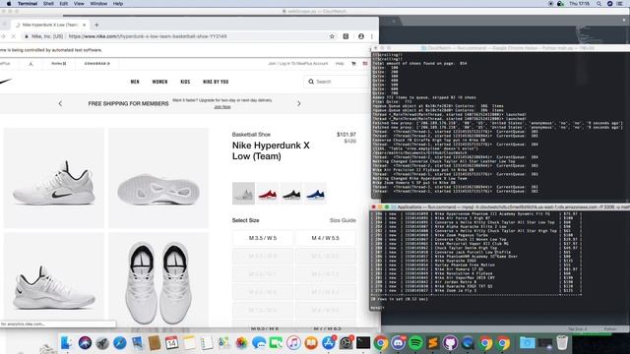This screenshot has width=630, height=354.
Task: Open the Terminal app menu
Action: coord(28,4)
